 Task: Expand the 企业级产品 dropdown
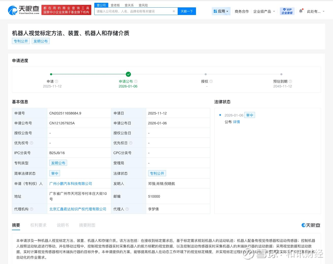click(264, 11)
